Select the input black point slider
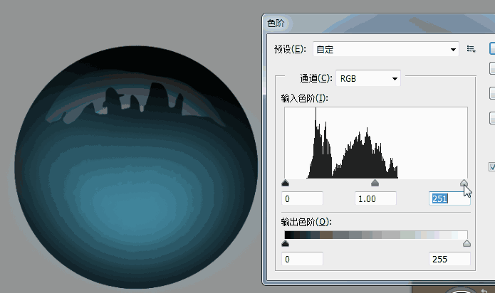This screenshot has height=293, width=495. [x=285, y=183]
